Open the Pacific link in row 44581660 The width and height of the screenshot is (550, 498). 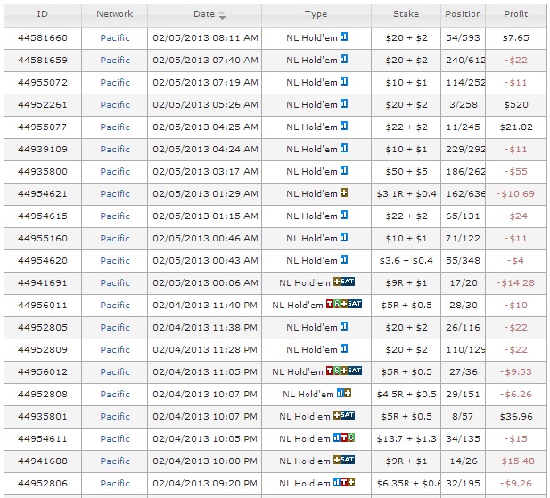pos(115,37)
